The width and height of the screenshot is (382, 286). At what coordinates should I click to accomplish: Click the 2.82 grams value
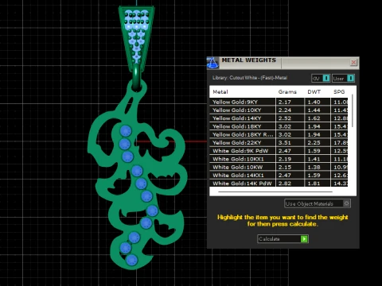click(x=285, y=184)
